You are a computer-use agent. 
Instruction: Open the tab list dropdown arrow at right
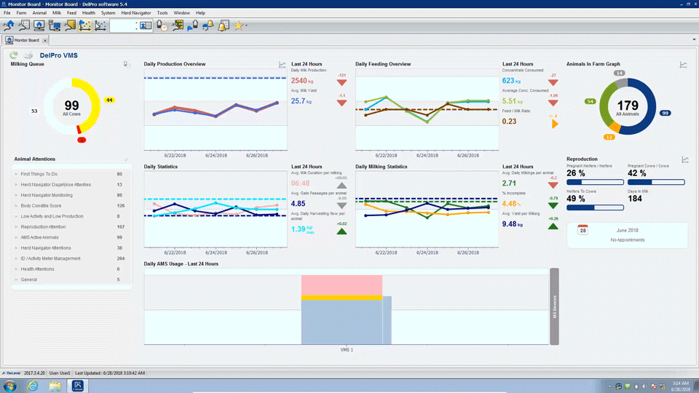(694, 39)
